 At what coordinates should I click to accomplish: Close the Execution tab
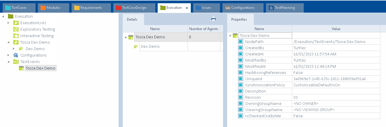[187, 8]
